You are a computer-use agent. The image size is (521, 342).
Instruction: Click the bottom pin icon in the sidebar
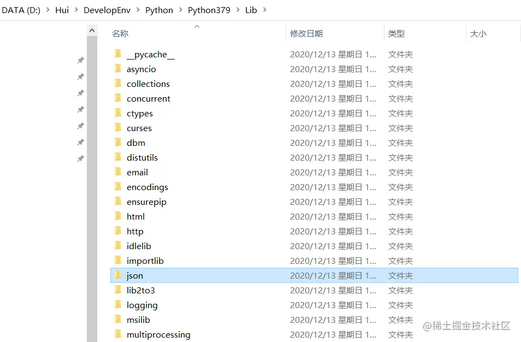[x=80, y=158]
